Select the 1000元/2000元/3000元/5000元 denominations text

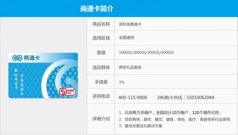coord(146,53)
